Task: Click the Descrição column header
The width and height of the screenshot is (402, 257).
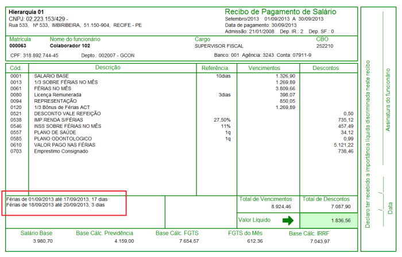Action: 107,68
